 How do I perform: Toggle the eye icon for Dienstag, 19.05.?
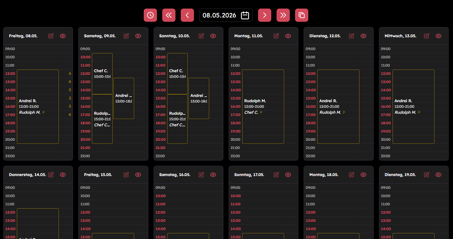tap(438, 175)
